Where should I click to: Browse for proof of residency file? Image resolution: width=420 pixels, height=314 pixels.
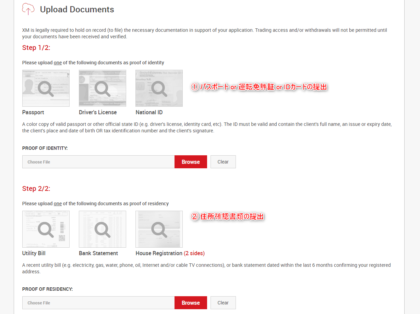click(191, 303)
